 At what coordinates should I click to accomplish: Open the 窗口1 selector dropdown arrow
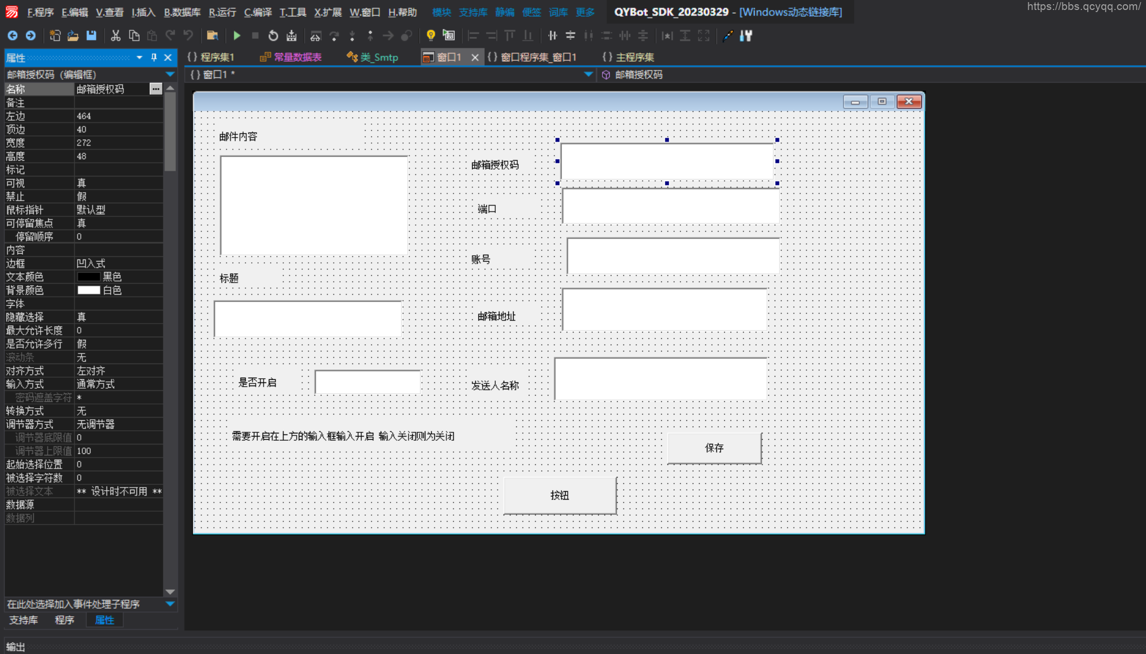point(588,75)
